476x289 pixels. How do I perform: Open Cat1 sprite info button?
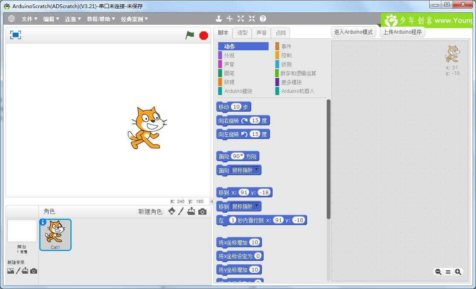(x=43, y=222)
